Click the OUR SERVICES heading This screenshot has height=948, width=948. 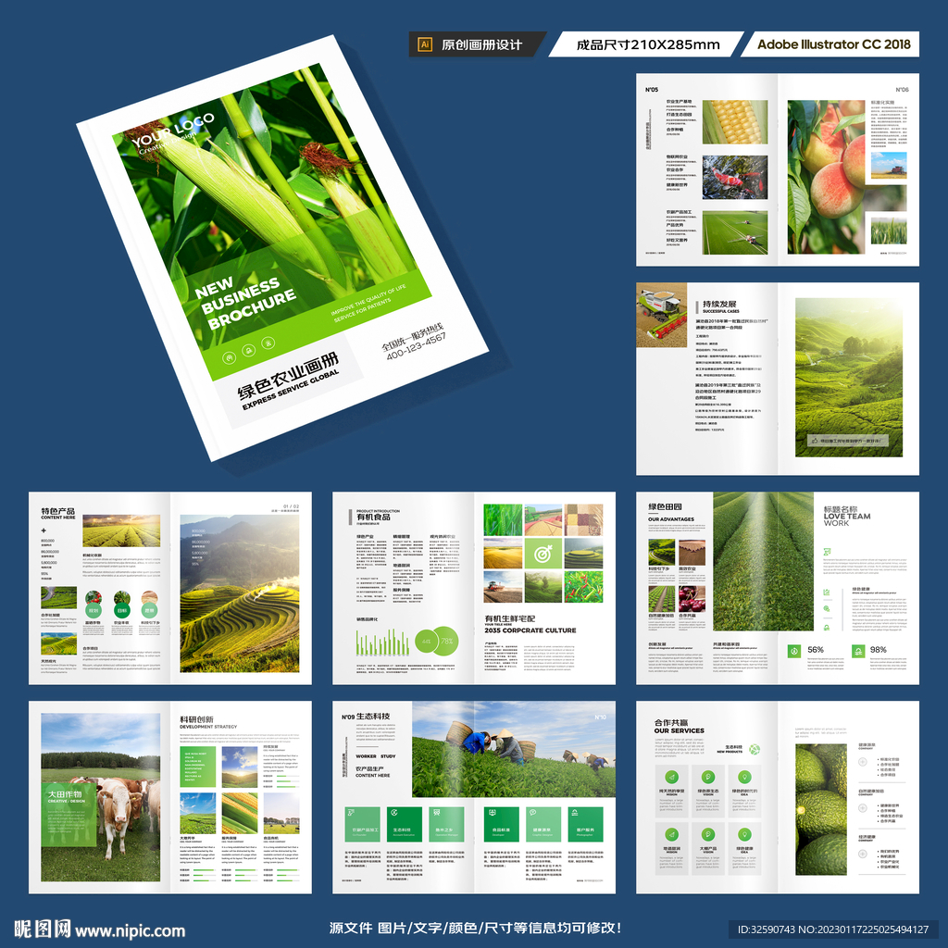click(679, 730)
